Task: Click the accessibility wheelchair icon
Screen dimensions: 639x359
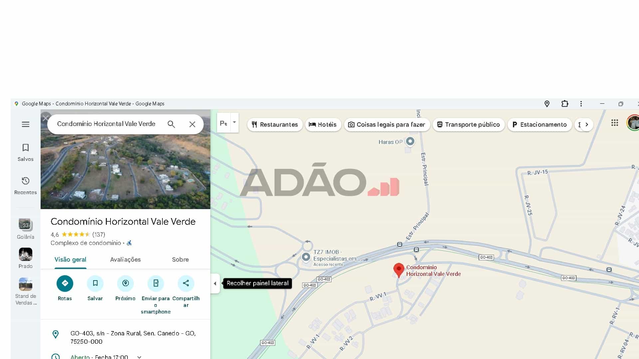Action: coord(129,243)
